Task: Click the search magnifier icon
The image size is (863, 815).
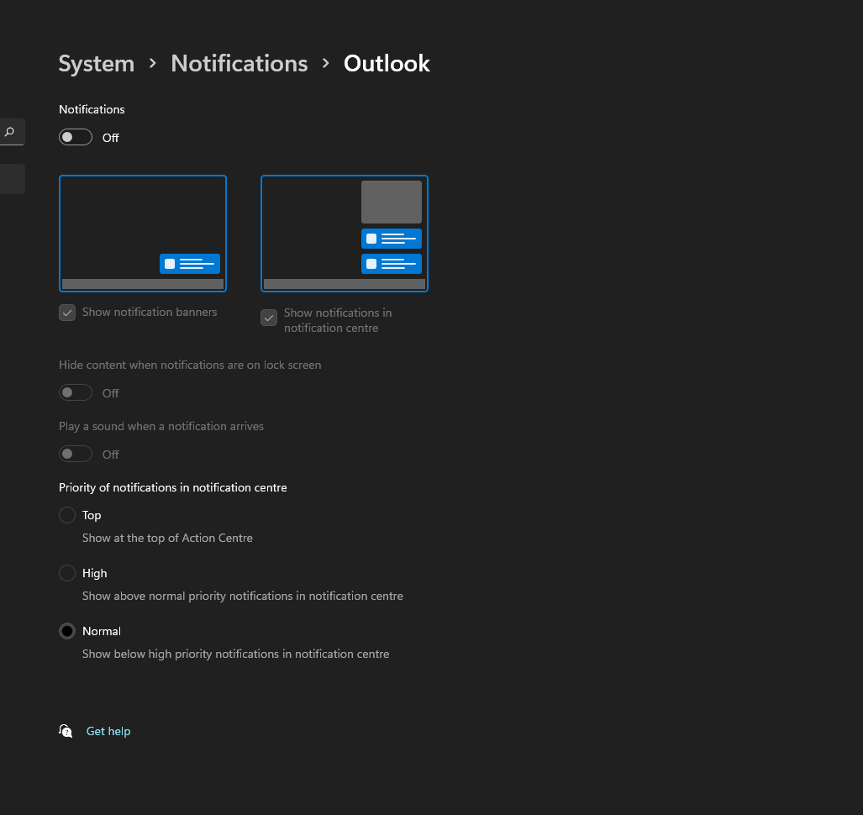Action: coord(9,132)
